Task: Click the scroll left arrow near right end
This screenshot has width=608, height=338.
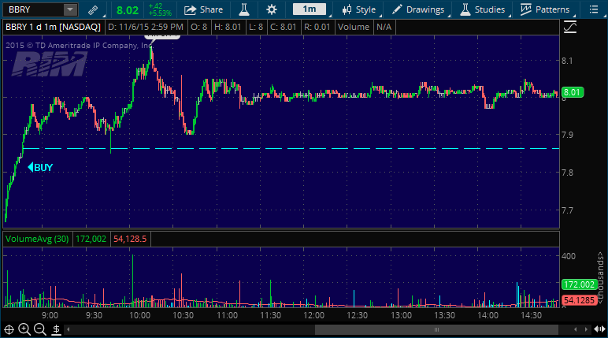Action: 576,330
